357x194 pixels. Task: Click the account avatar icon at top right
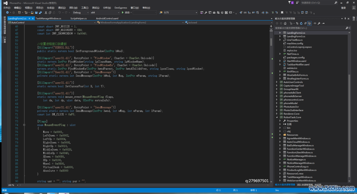point(354,8)
